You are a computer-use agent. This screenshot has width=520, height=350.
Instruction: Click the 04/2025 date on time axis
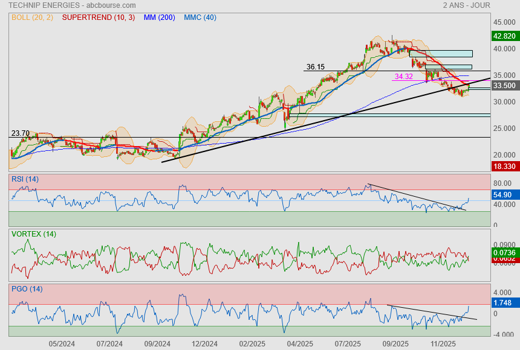tap(299, 343)
